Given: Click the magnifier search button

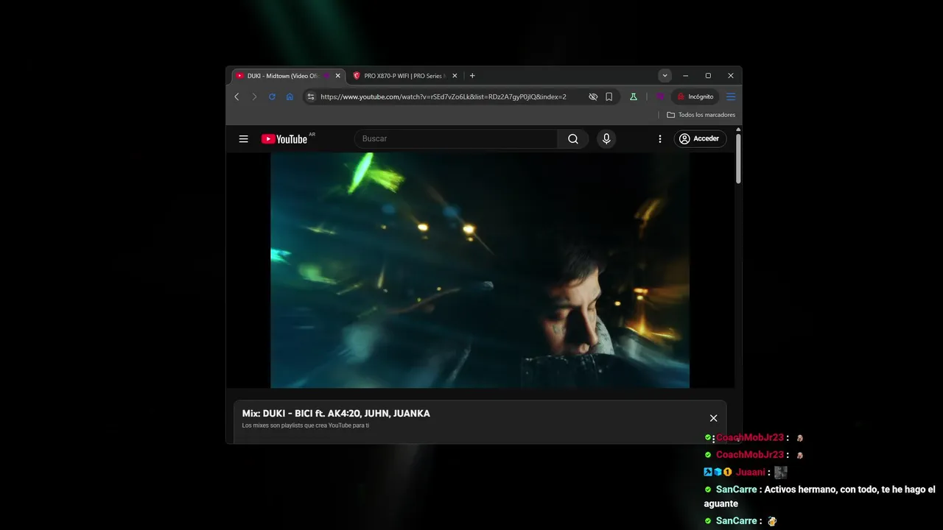Looking at the screenshot, I should tap(573, 138).
